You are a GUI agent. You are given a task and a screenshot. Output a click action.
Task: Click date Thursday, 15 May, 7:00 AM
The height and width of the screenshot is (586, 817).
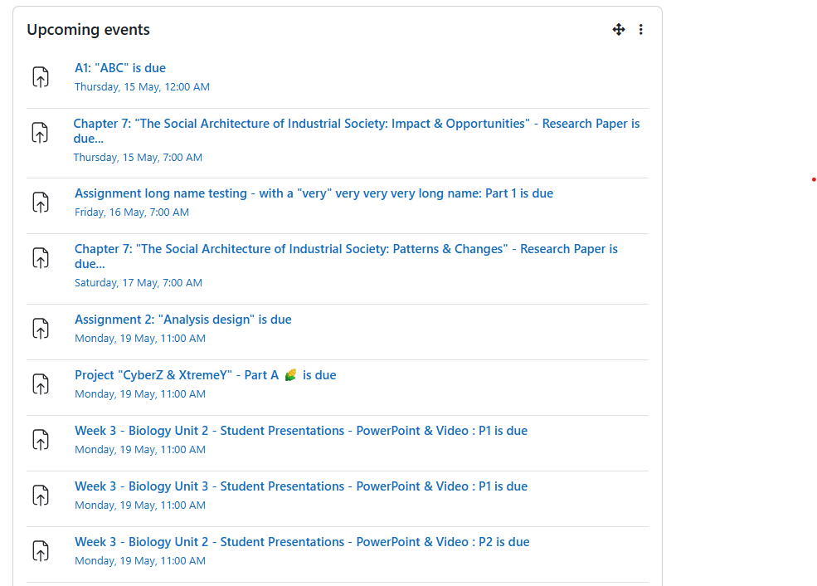138,158
